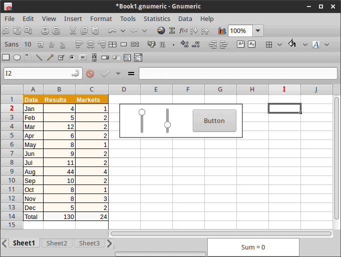Select the Rectangle drawing tool

coord(6,57)
